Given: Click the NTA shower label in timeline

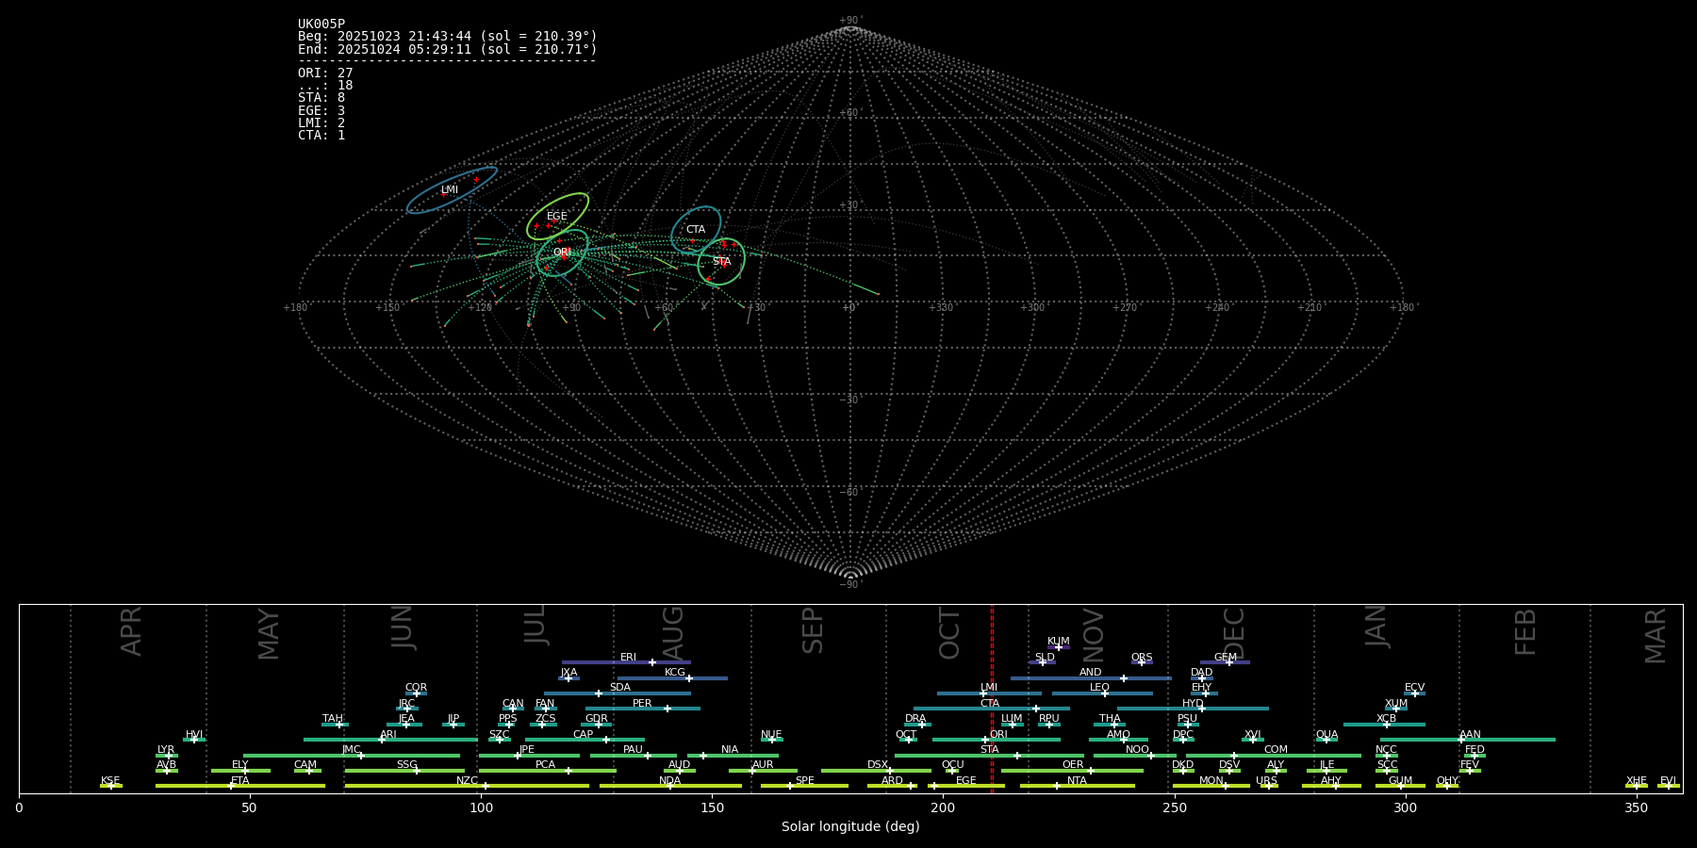Looking at the screenshot, I should pos(1077,781).
